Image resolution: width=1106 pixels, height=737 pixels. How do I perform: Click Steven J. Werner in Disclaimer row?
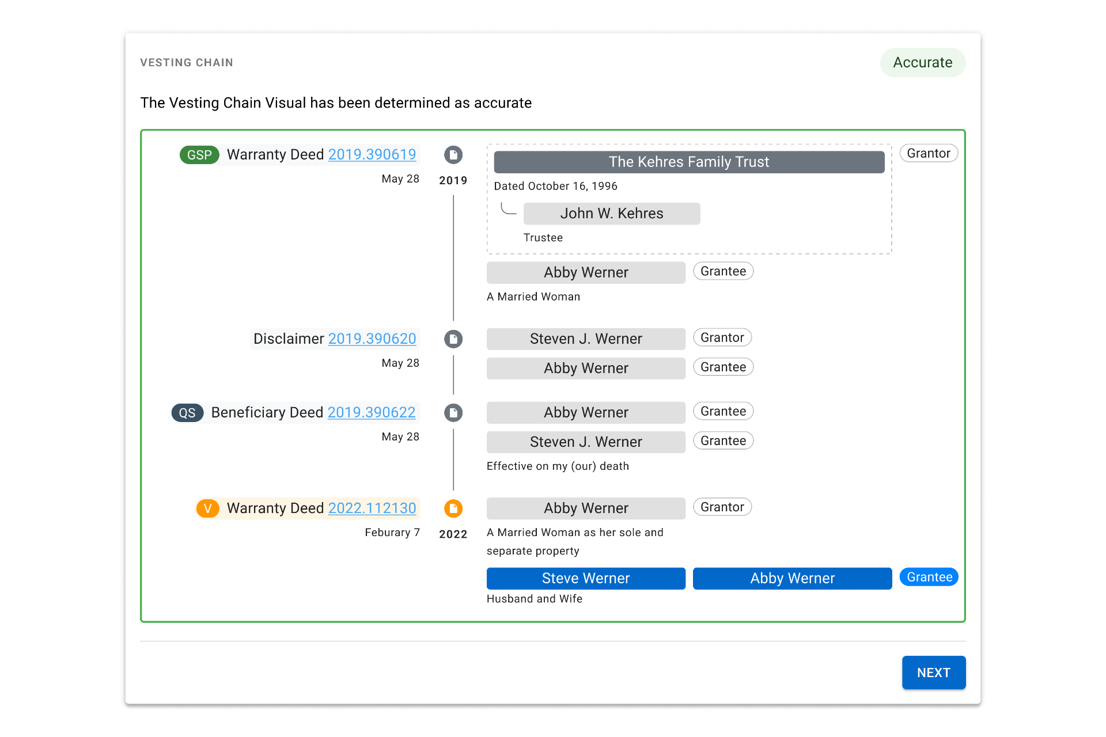[x=586, y=339]
